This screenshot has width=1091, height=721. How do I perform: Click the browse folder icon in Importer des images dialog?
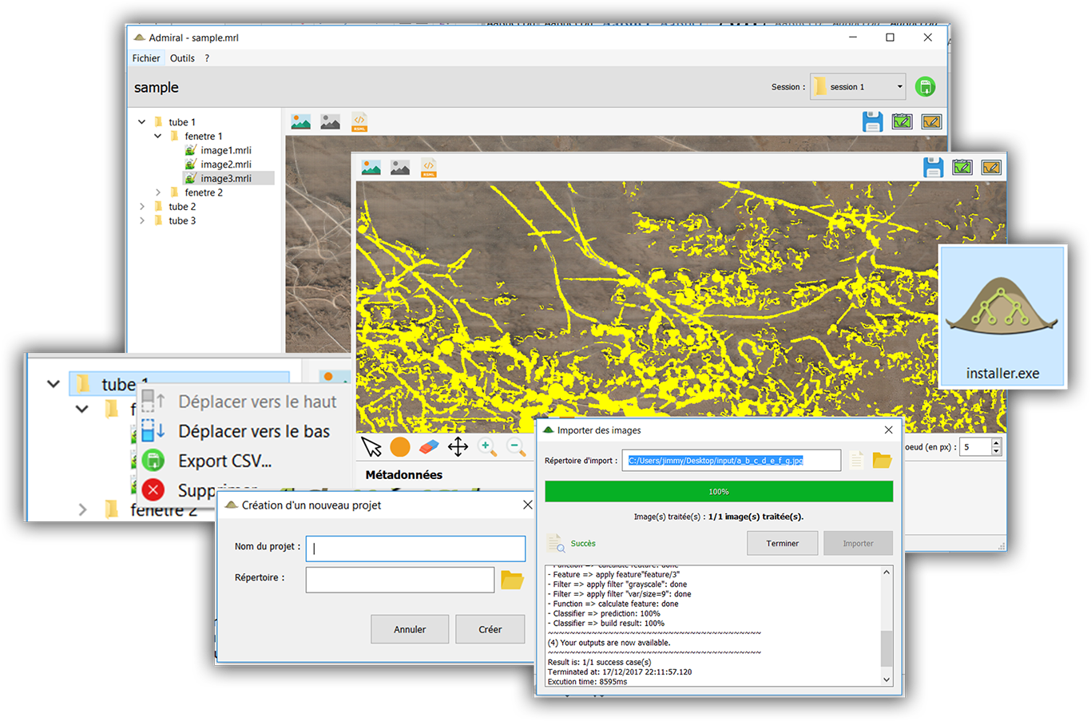[x=882, y=460]
